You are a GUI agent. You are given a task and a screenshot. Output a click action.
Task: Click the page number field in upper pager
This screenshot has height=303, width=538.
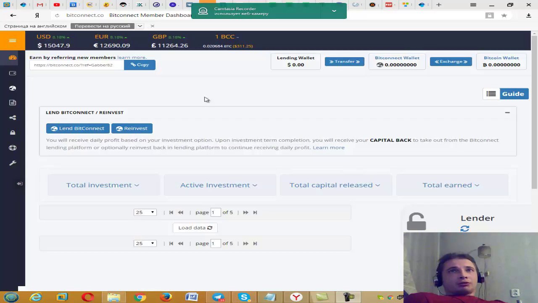click(x=216, y=213)
